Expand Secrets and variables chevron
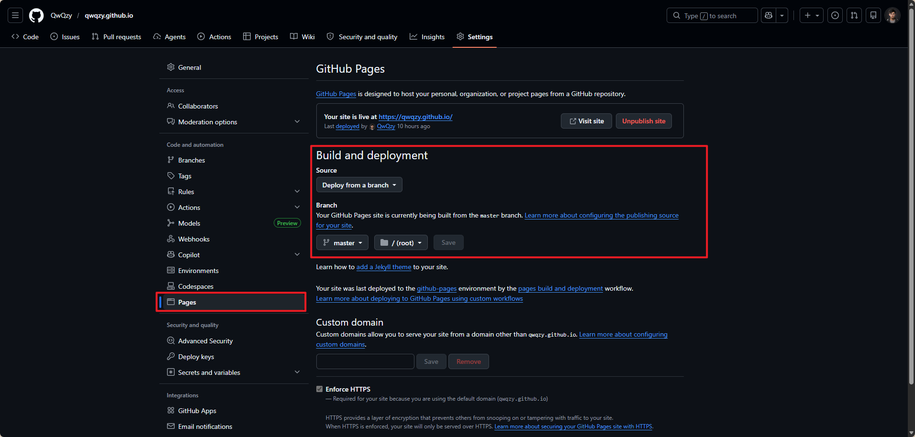Image resolution: width=915 pixels, height=437 pixels. click(x=297, y=372)
